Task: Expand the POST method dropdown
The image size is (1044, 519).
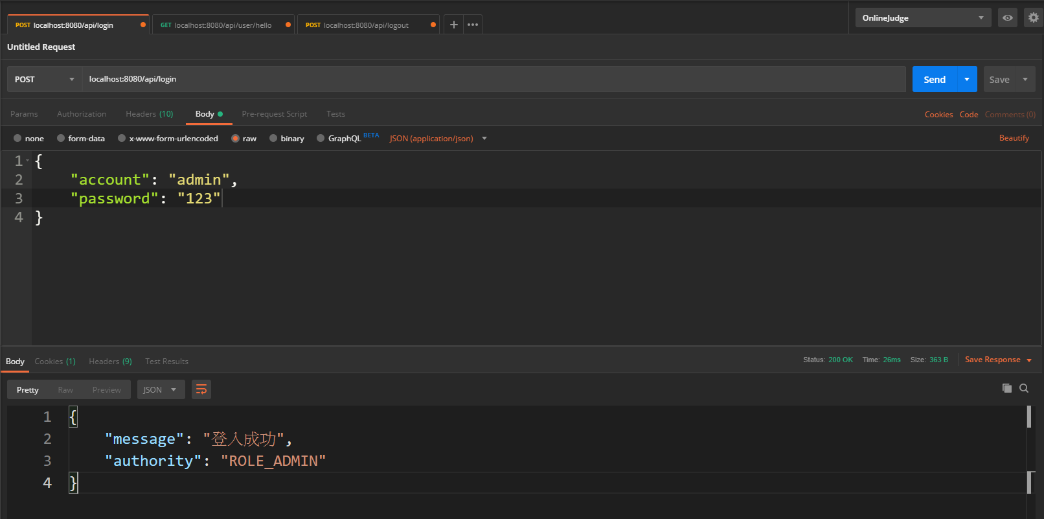Action: pos(44,79)
